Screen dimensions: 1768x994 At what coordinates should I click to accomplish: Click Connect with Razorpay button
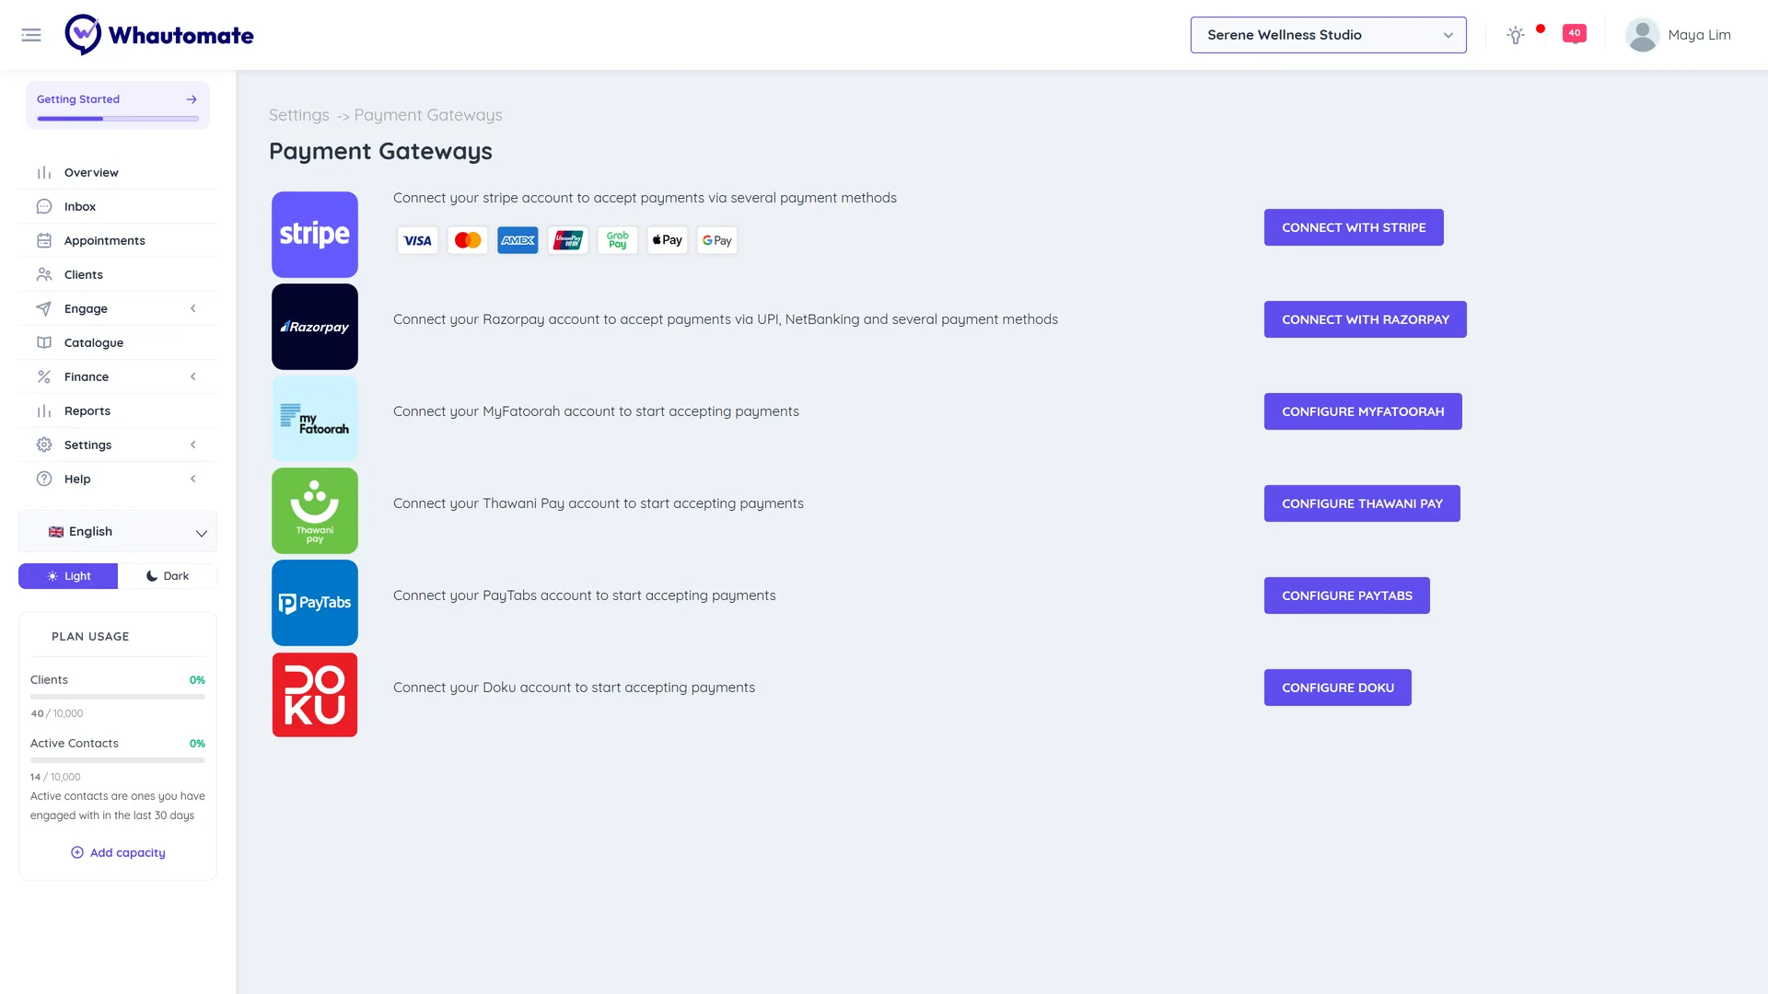tap(1366, 319)
